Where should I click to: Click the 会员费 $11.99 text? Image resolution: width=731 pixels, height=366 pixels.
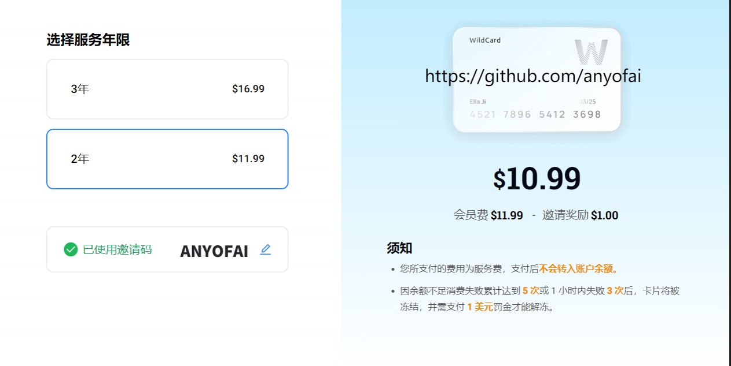pyautogui.click(x=488, y=215)
